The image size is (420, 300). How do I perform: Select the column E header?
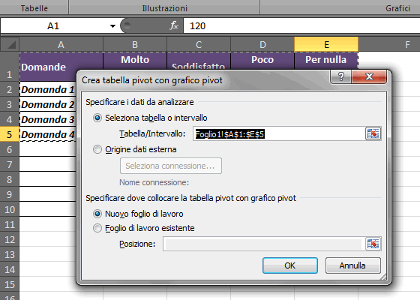[326, 44]
